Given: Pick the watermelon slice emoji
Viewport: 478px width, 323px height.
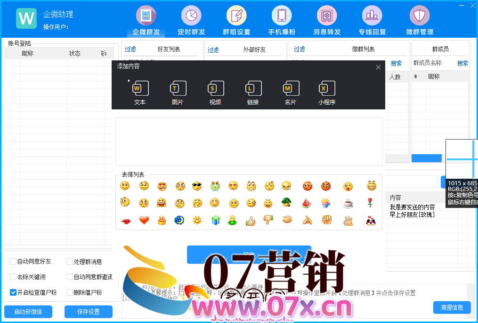Looking at the screenshot, I should pos(307,203).
